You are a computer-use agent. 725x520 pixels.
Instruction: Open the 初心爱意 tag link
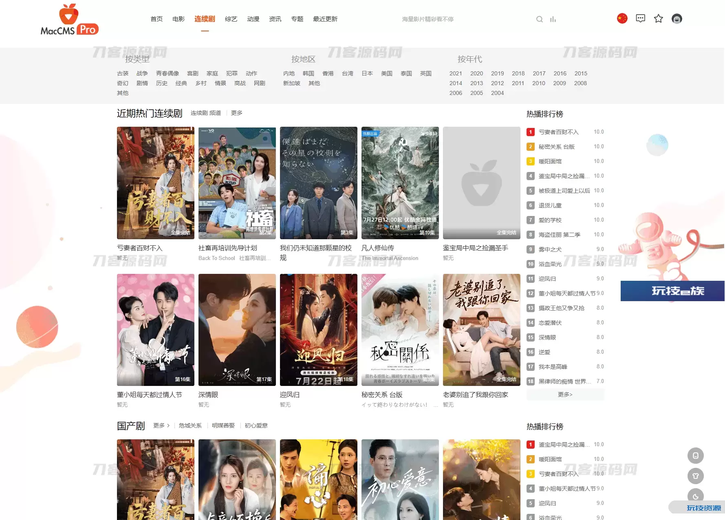pos(256,425)
